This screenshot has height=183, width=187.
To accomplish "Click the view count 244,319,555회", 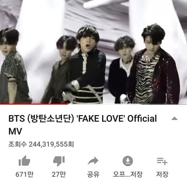I will click(x=51, y=144).
